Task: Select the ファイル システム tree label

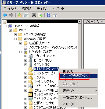Action: (44, 82)
